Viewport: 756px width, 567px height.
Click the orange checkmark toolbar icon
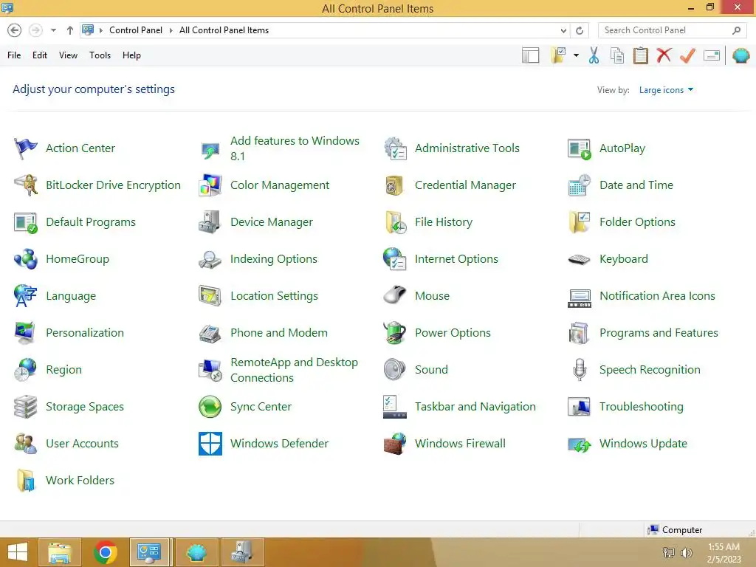click(x=687, y=55)
